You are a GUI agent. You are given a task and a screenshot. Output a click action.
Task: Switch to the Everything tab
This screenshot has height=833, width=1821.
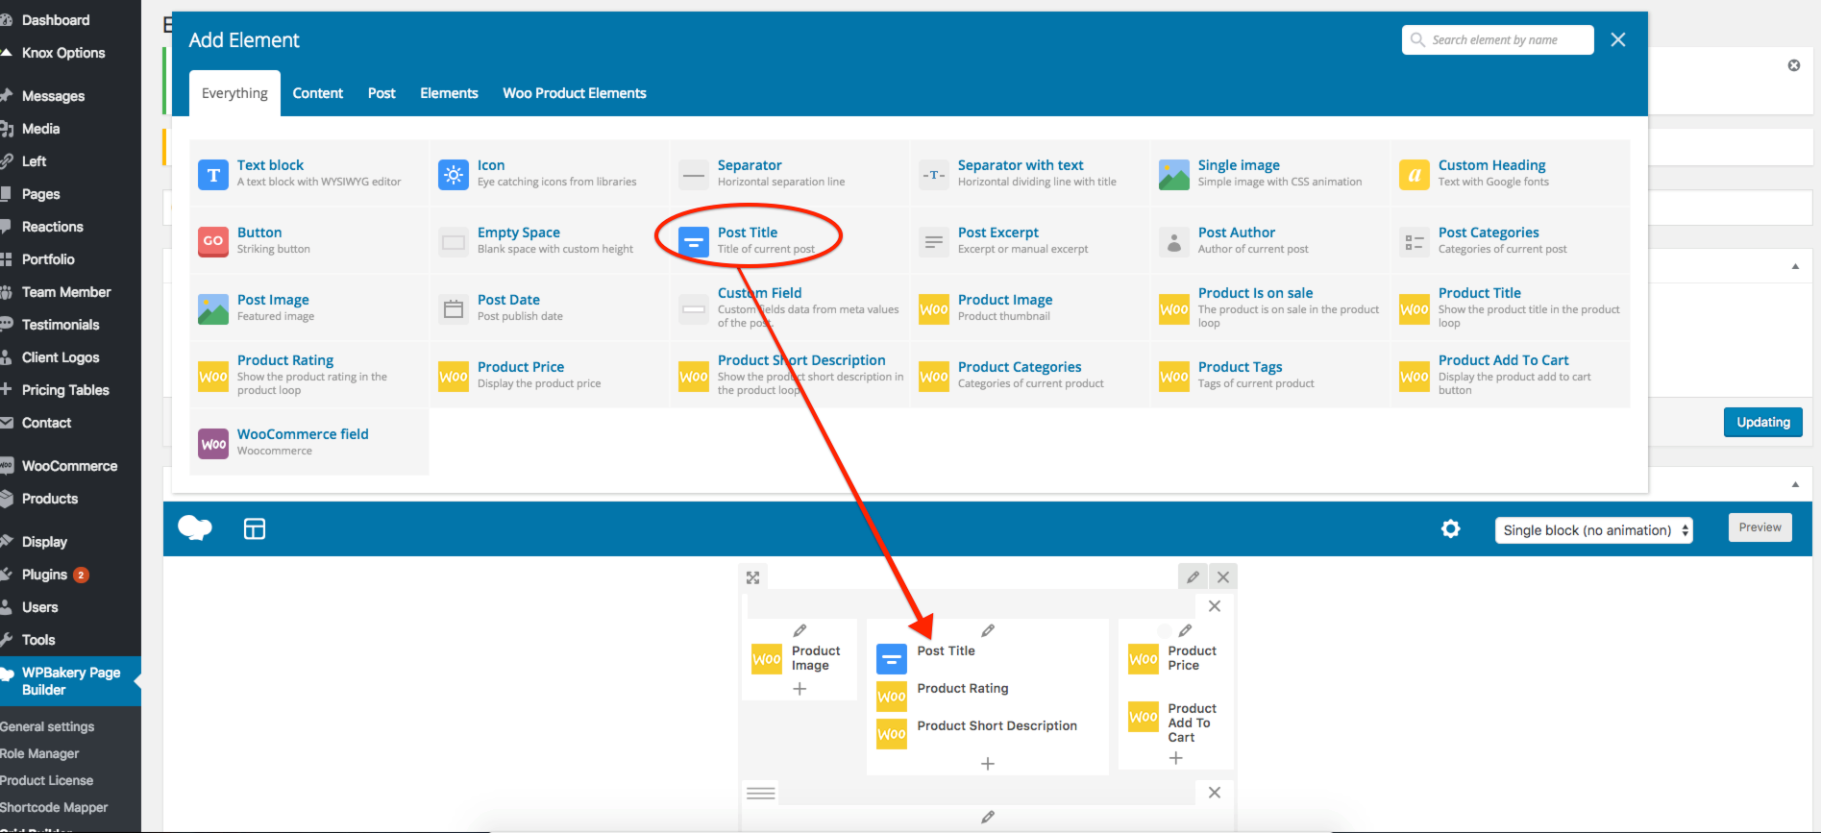pyautogui.click(x=234, y=93)
